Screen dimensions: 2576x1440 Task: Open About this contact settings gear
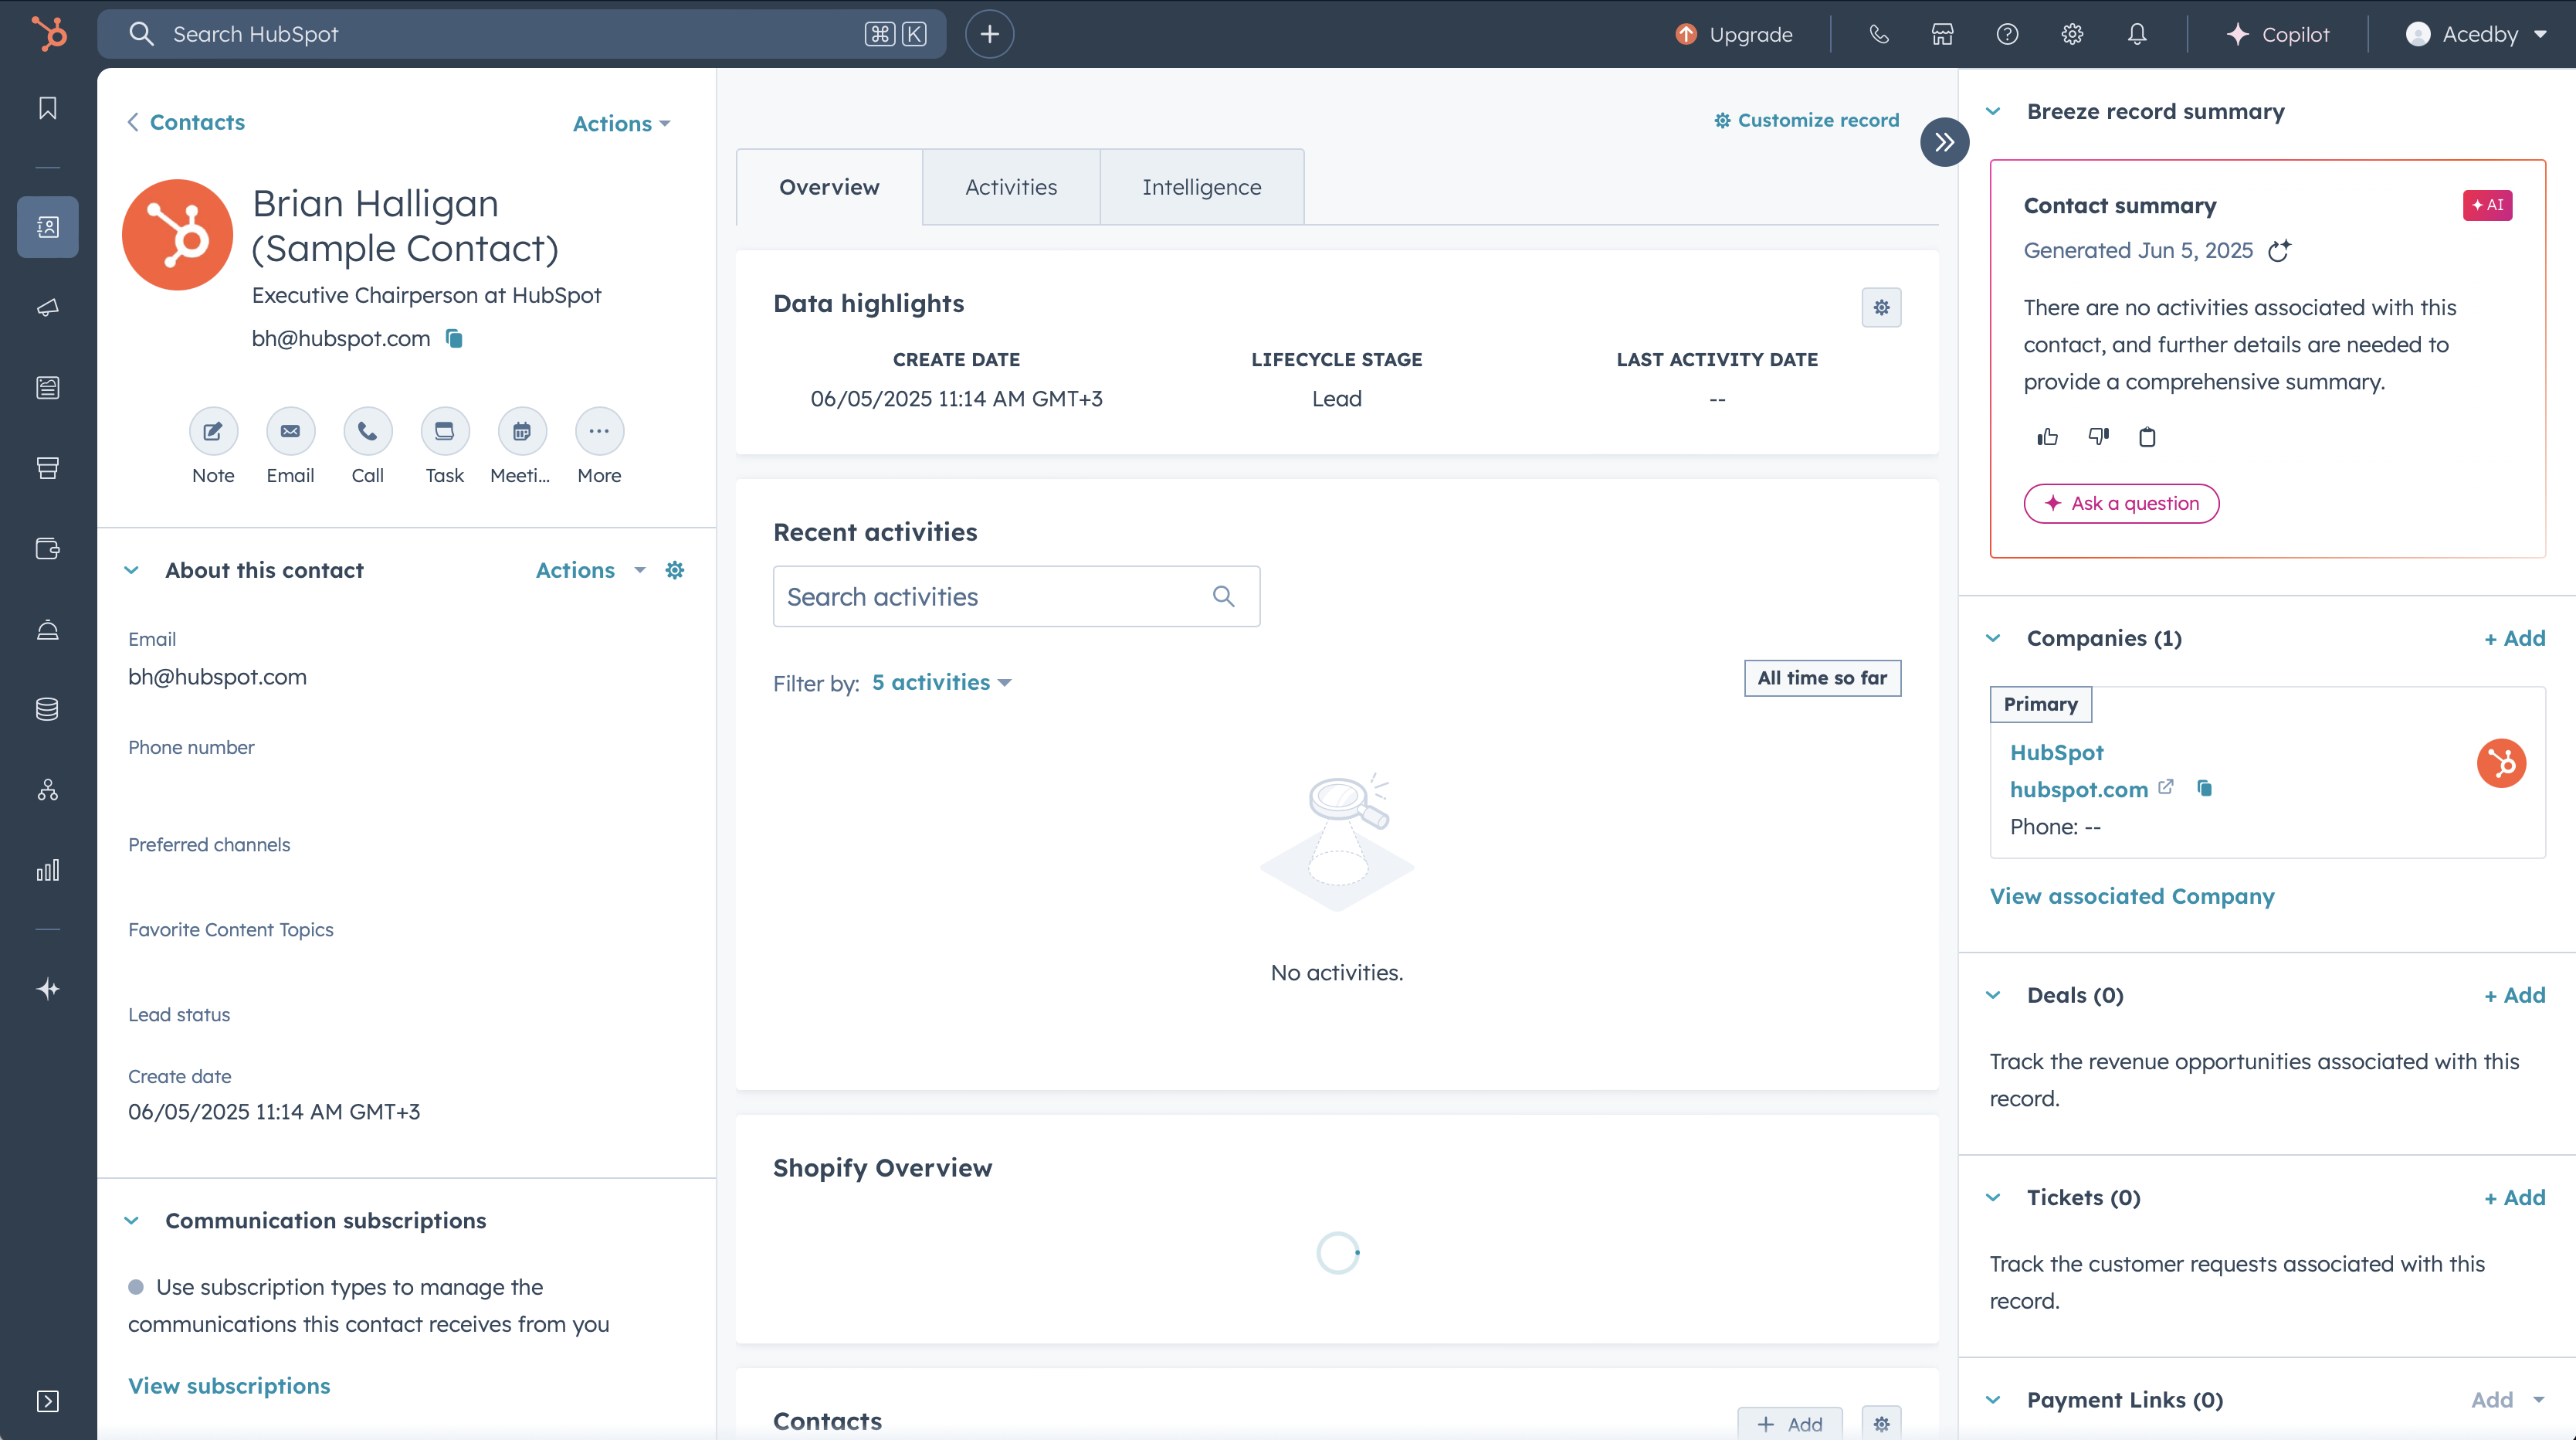coord(675,570)
